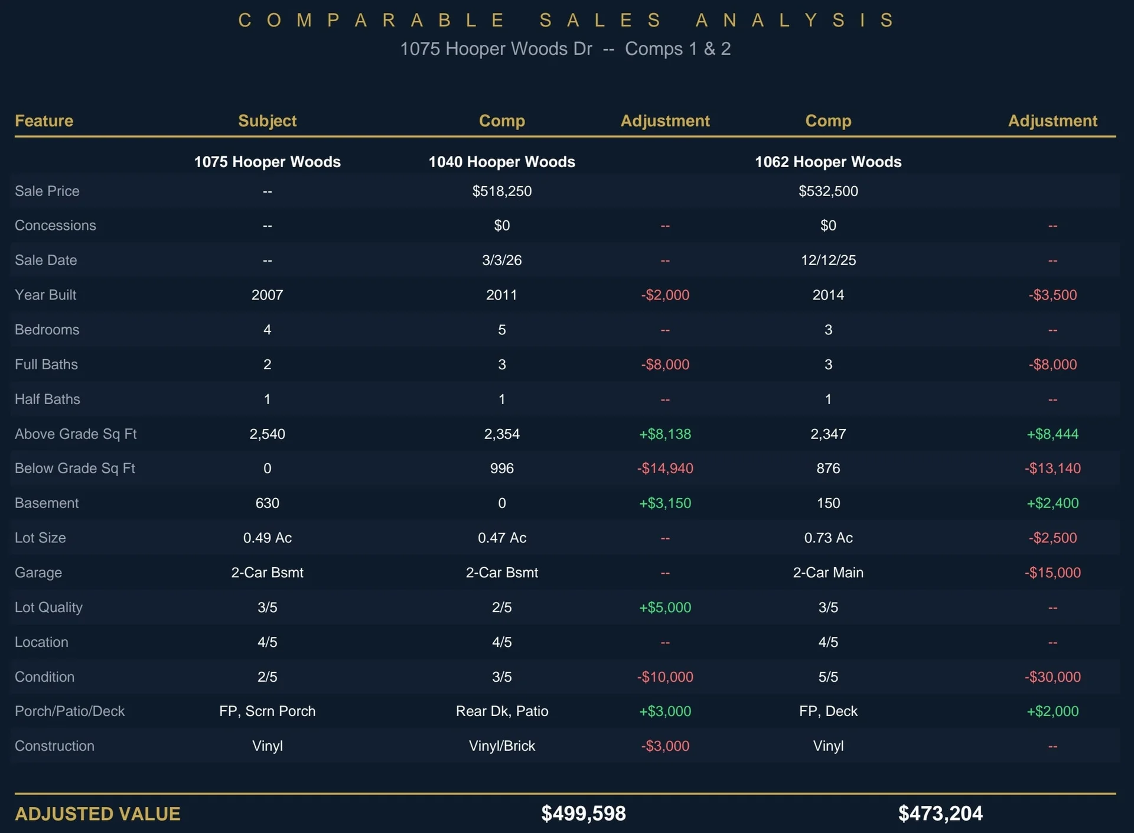Click the 'Concessions' row label
The image size is (1134, 833).
pos(55,225)
